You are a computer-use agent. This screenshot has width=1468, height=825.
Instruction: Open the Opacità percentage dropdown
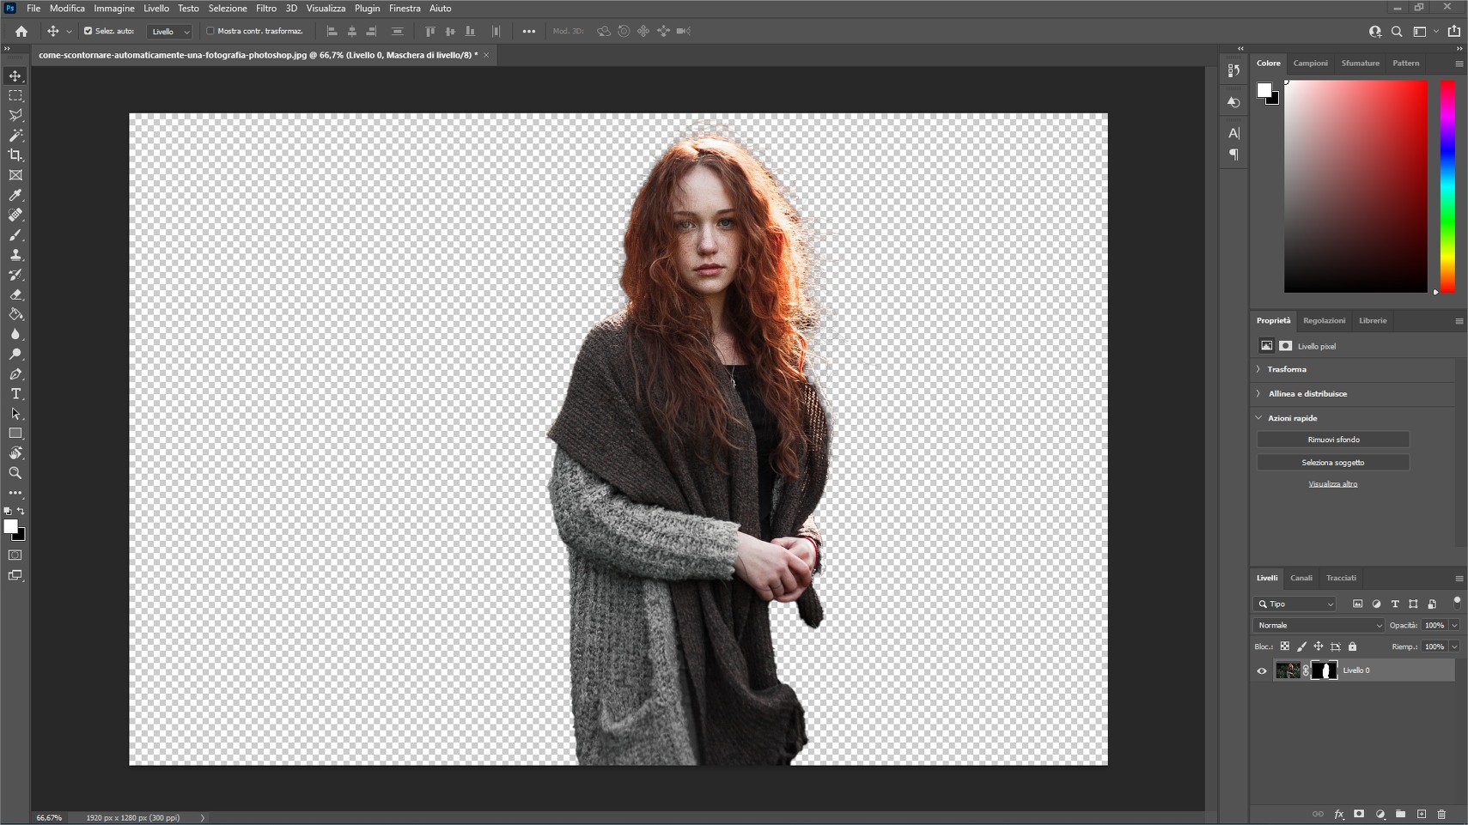[1454, 625]
